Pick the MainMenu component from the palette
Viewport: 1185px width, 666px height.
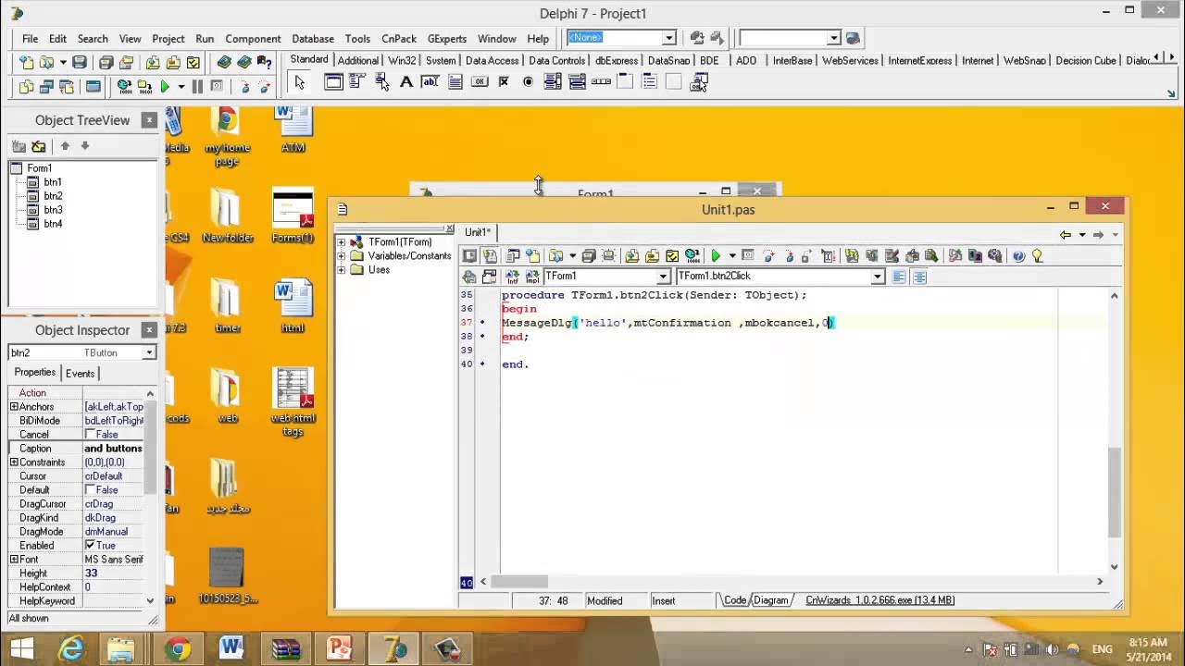click(x=357, y=81)
